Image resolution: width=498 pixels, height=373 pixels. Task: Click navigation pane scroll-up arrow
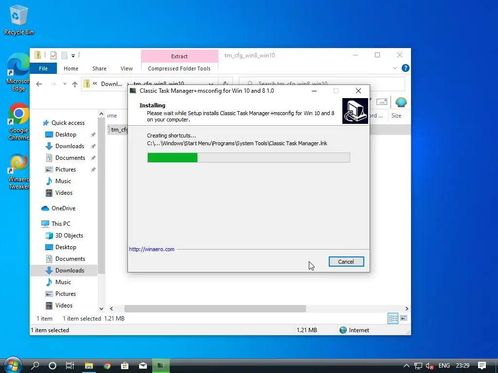(101, 114)
